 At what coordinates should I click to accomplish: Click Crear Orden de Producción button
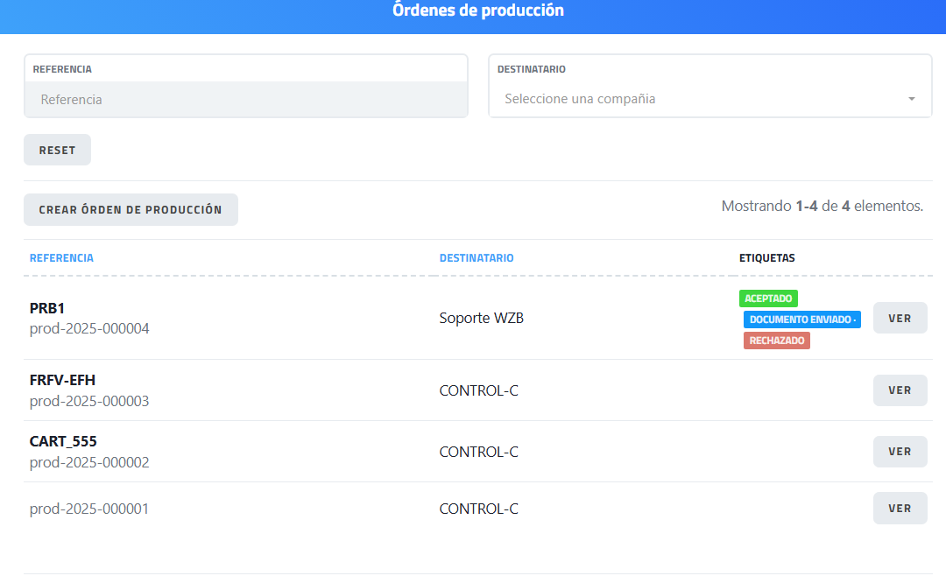[x=131, y=210]
